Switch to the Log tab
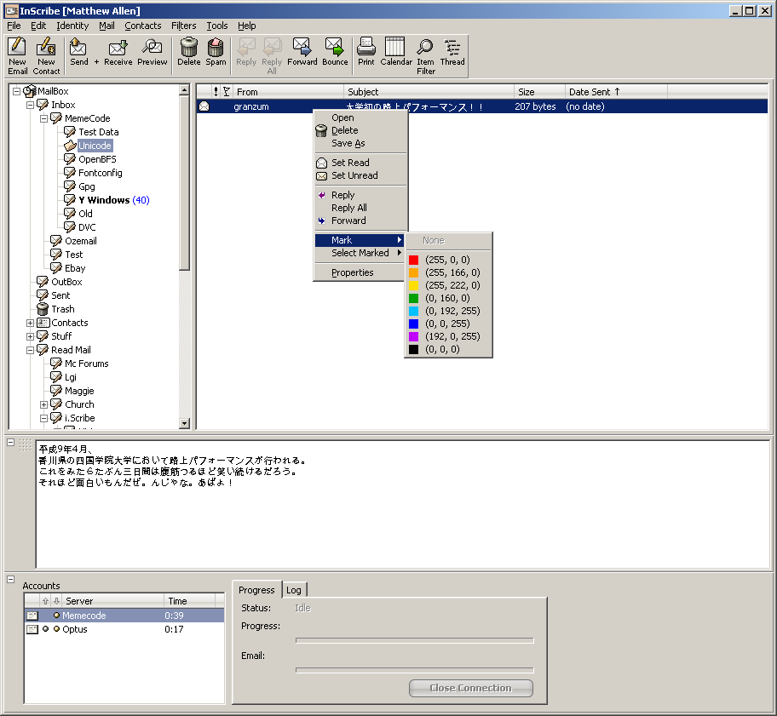Screen dimensions: 777x716 pos(294,590)
